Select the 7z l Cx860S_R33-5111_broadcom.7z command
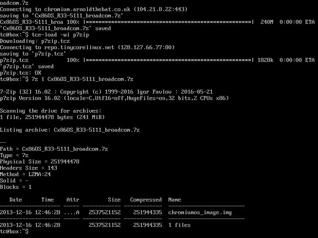This screenshot has width=318, height=238. pos(83,79)
